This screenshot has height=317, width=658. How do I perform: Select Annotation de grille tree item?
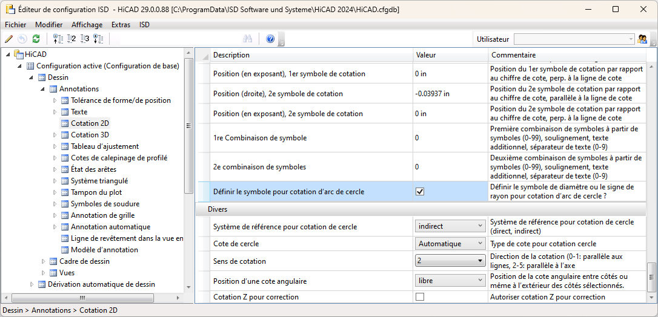(x=103, y=215)
